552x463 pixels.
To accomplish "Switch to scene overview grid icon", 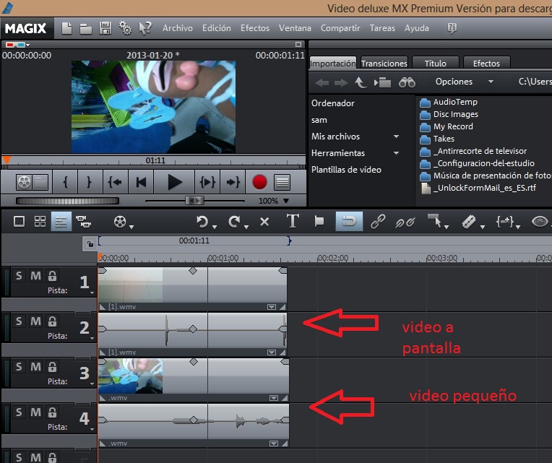I will [40, 222].
